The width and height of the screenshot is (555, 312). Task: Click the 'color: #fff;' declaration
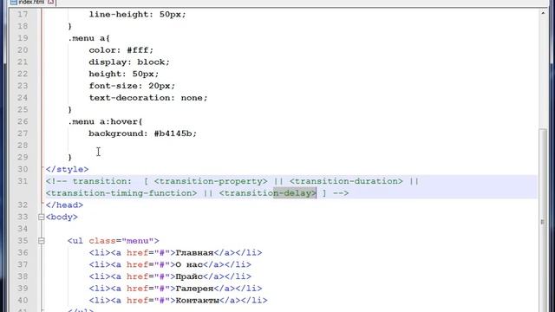pyautogui.click(x=121, y=50)
